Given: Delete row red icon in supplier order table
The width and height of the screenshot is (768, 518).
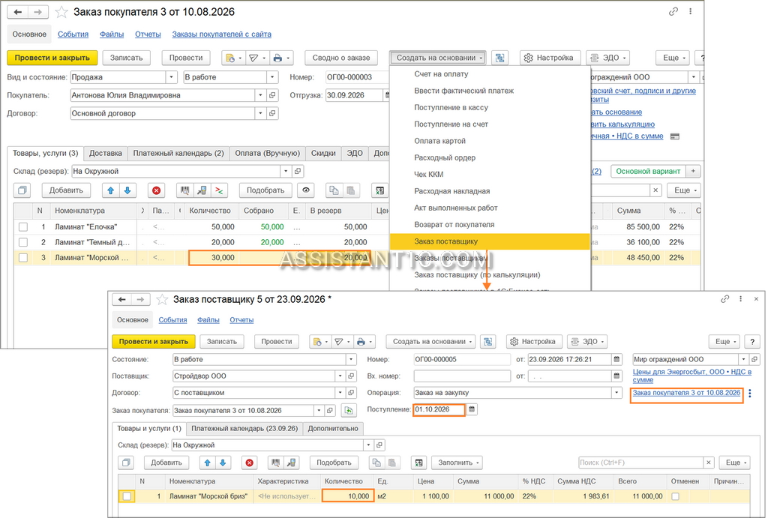Looking at the screenshot, I should tap(249, 463).
